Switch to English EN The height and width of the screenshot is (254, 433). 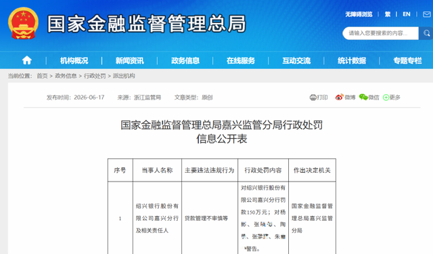[x=406, y=14]
